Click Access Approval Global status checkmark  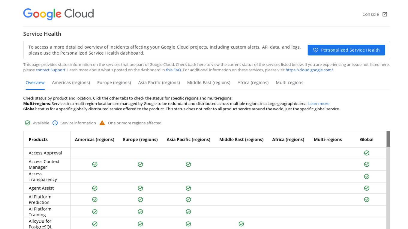(367, 153)
